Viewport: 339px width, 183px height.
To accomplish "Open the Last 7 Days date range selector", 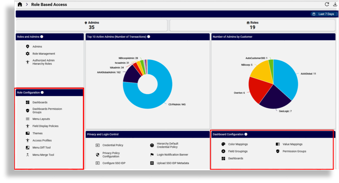I will pyautogui.click(x=324, y=14).
